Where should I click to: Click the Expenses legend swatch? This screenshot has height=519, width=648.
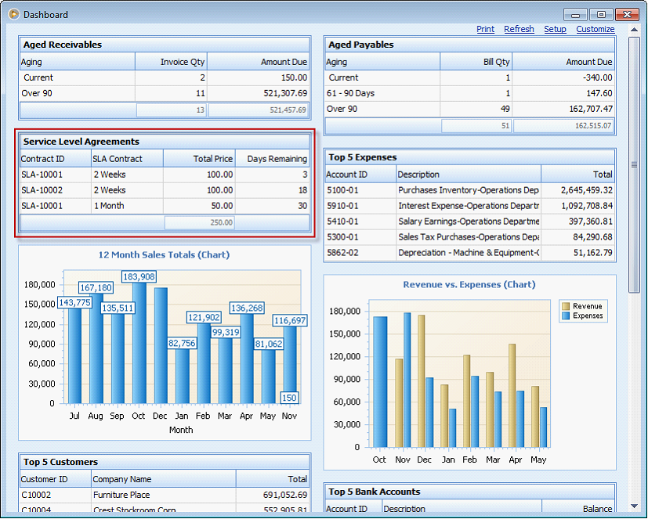566,315
